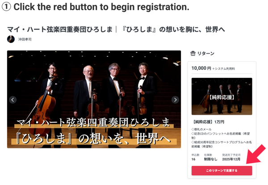
Task: Click the red このリターンで支援する button
Action: (x=222, y=170)
